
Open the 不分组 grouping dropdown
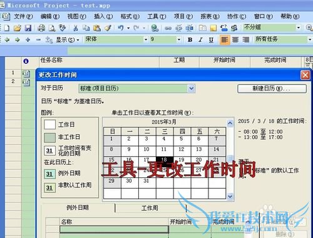coord(299,27)
